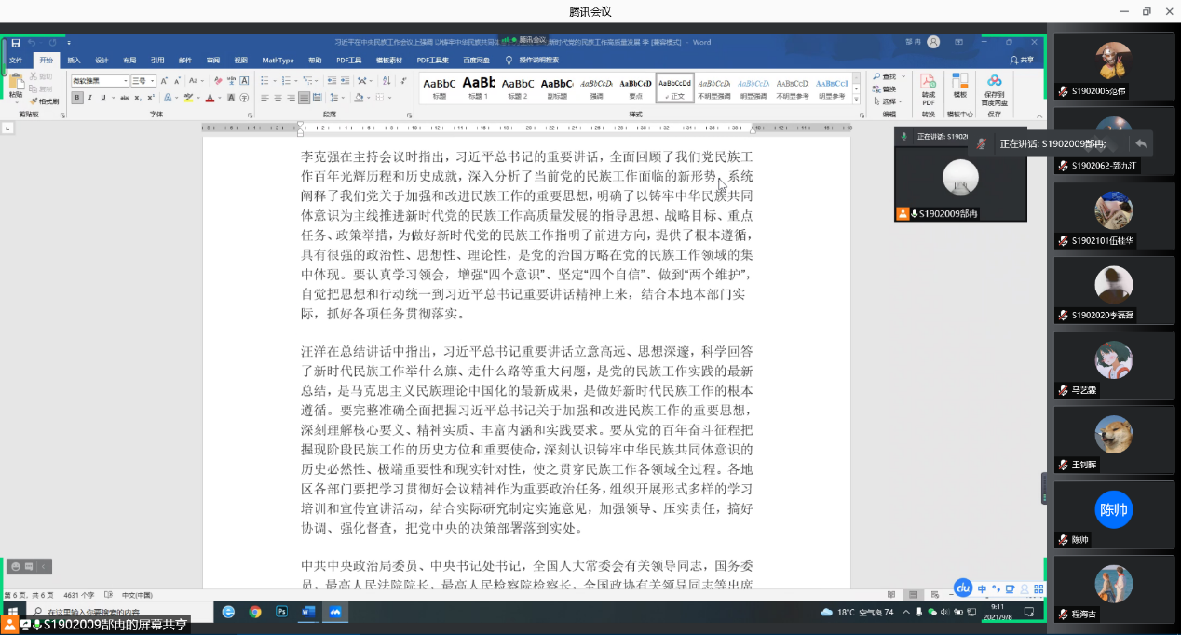Screen dimensions: 1181x635
Task: Click the text highlight color marker
Action: coord(188,98)
